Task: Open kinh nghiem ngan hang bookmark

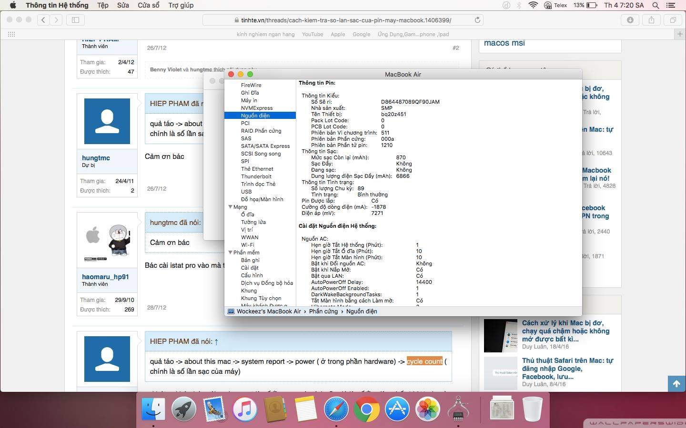Action: click(266, 34)
